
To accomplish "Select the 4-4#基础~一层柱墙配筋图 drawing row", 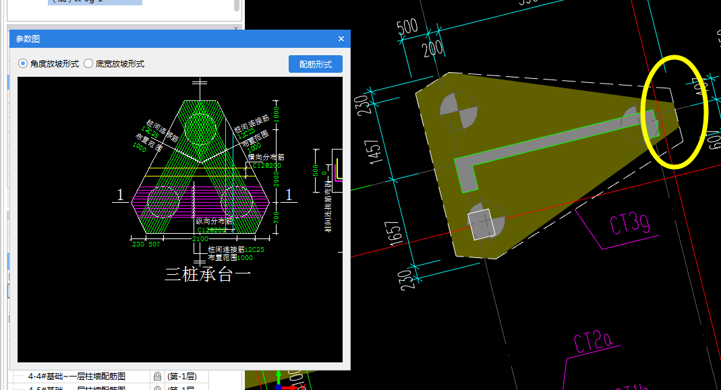I will click(x=77, y=377).
